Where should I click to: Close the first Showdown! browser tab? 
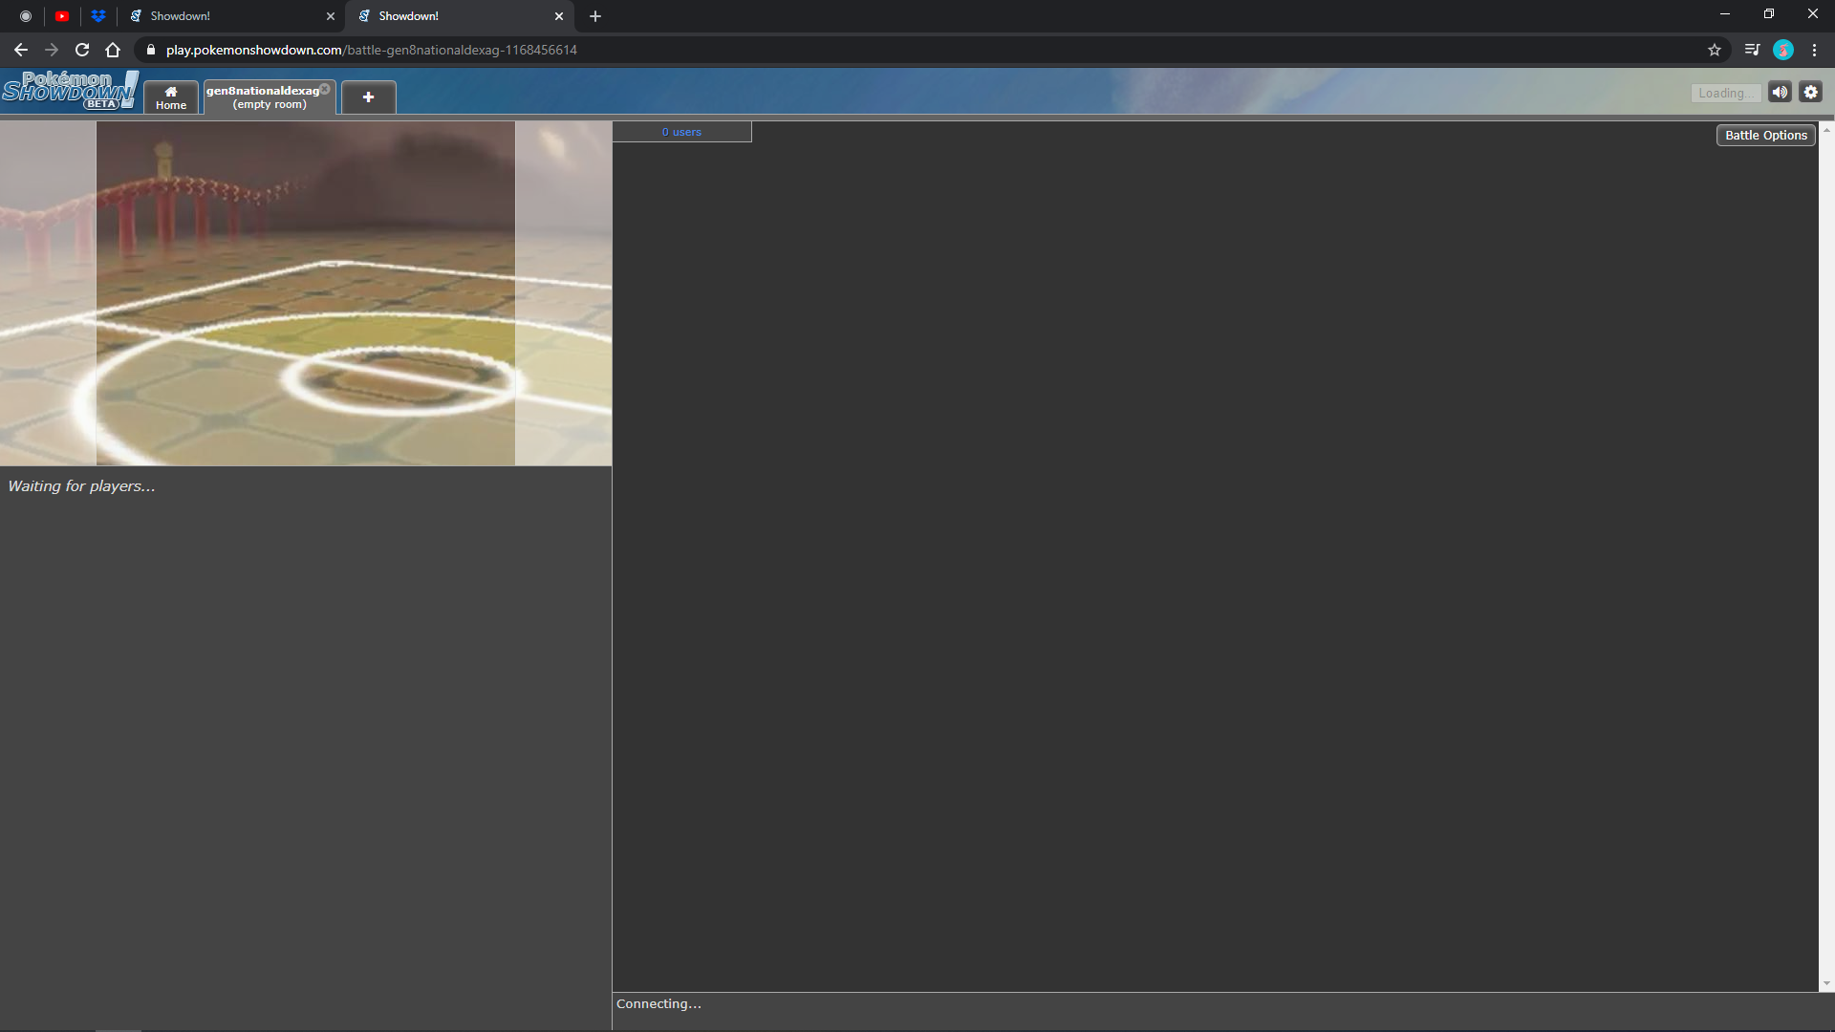(331, 16)
